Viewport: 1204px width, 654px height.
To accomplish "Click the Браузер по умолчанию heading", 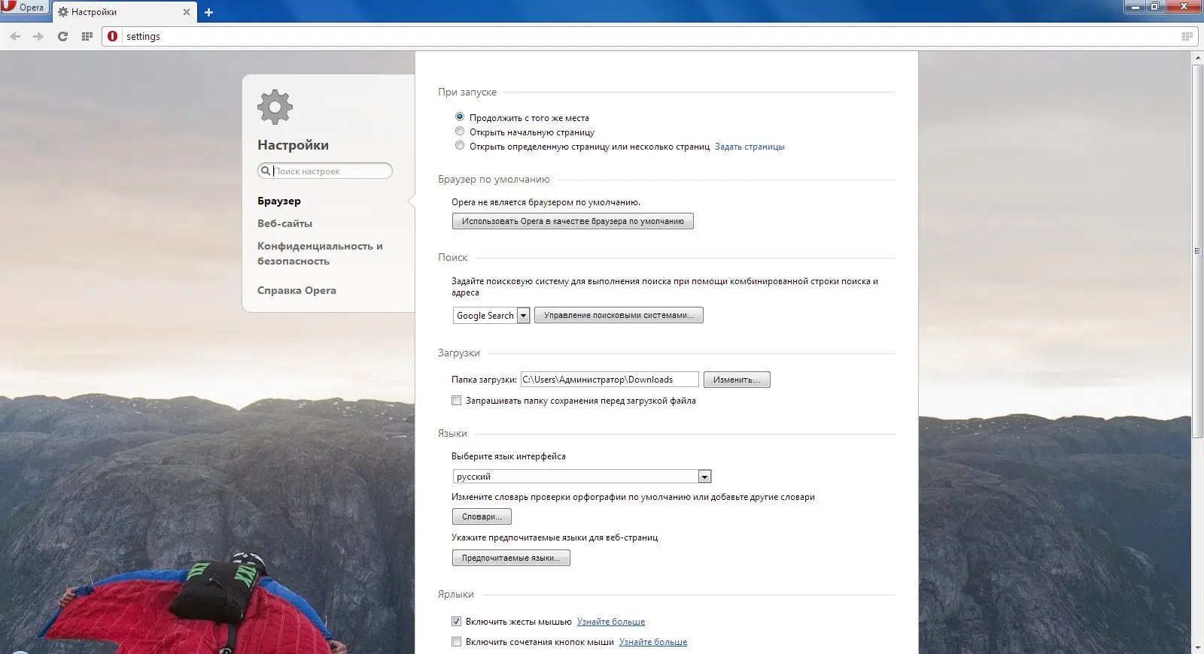I will 494,179.
